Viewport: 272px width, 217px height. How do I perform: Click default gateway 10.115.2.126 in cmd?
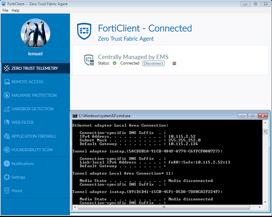[183, 144]
